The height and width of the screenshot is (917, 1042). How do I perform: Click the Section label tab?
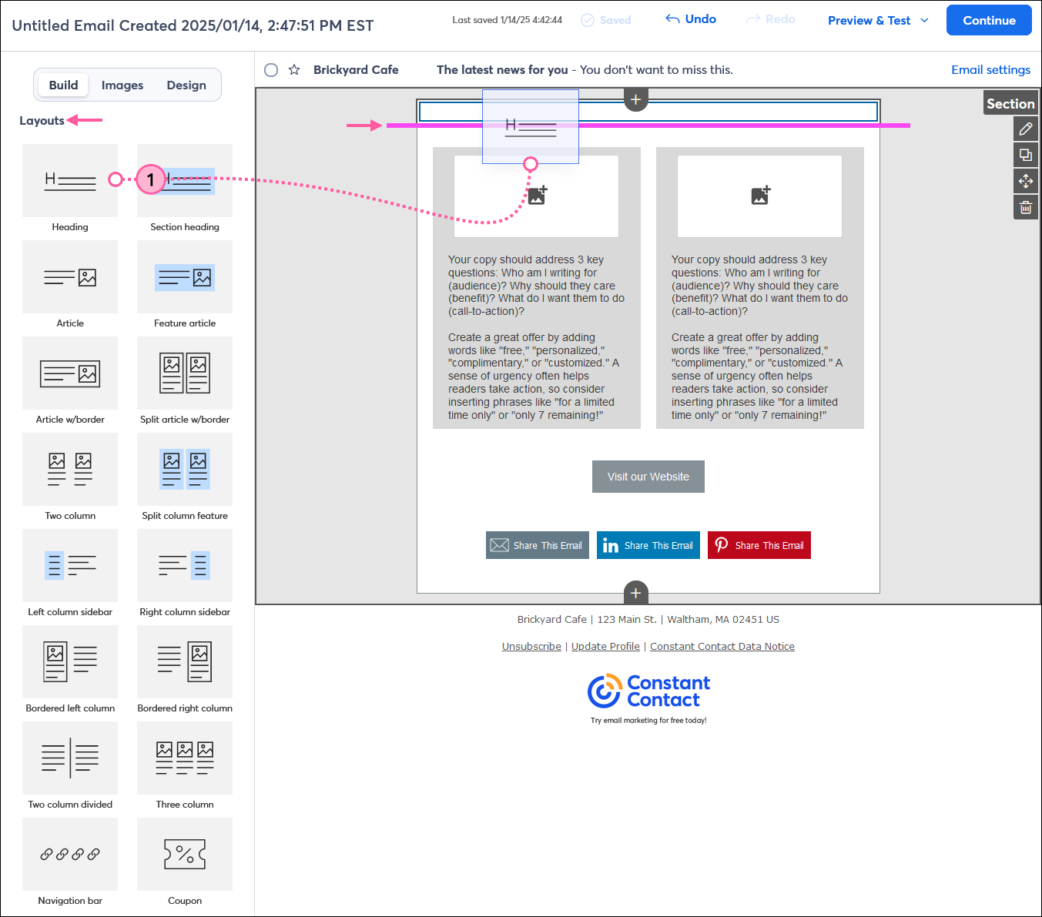[1010, 103]
